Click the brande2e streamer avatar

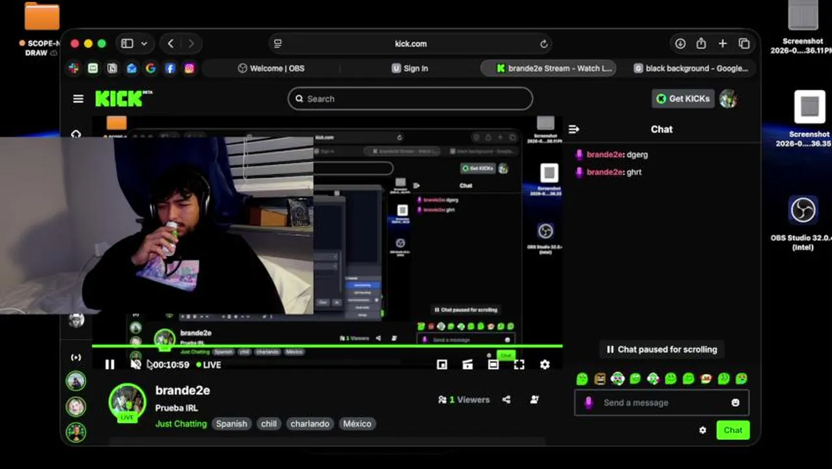pos(127,402)
